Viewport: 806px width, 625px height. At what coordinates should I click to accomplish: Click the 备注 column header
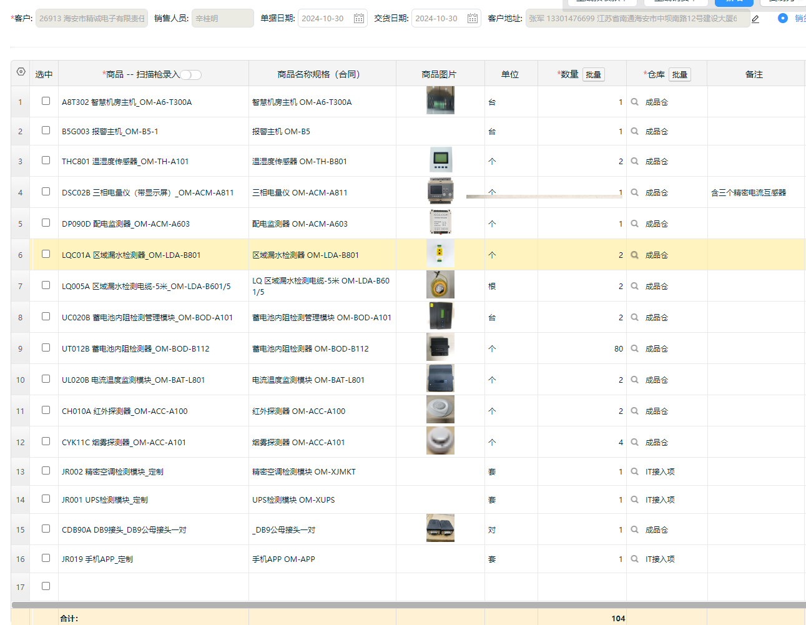[x=754, y=74]
